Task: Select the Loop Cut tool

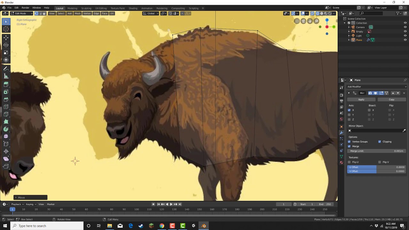Action: (x=6, y=107)
